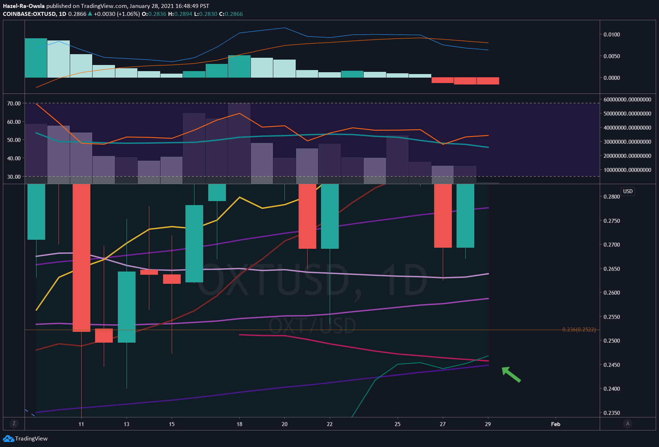Open the USD currency selector

[x=628, y=191]
